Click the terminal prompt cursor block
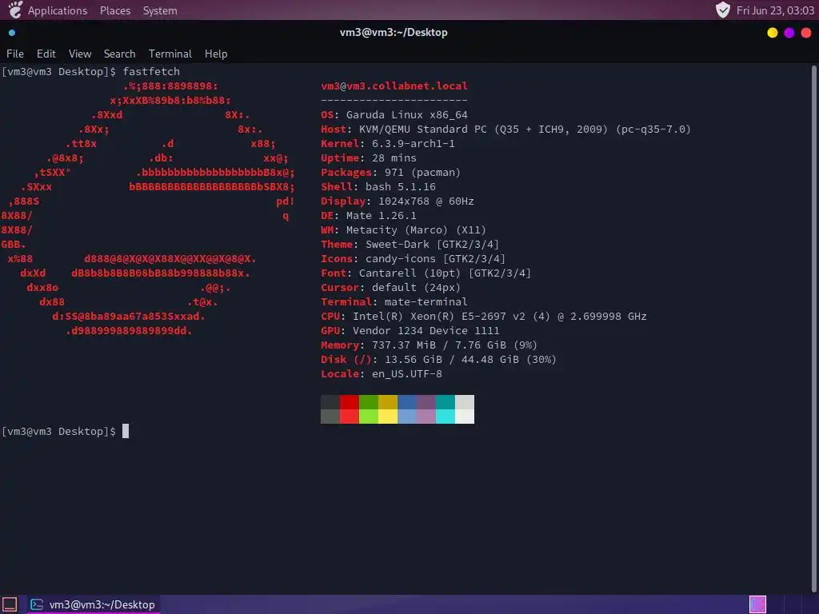The image size is (819, 614). 126,431
